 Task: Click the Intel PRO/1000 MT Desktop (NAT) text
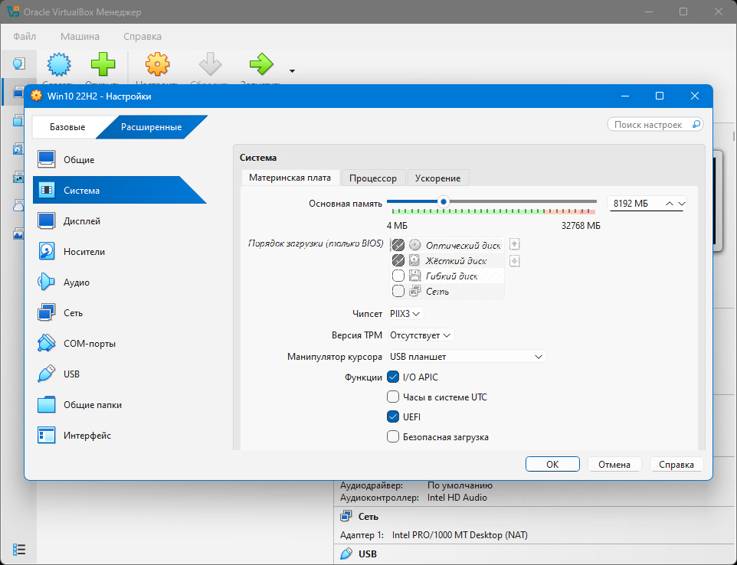[x=460, y=535]
